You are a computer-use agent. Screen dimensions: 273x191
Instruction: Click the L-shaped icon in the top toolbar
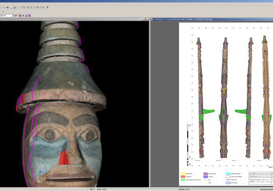point(11,7)
